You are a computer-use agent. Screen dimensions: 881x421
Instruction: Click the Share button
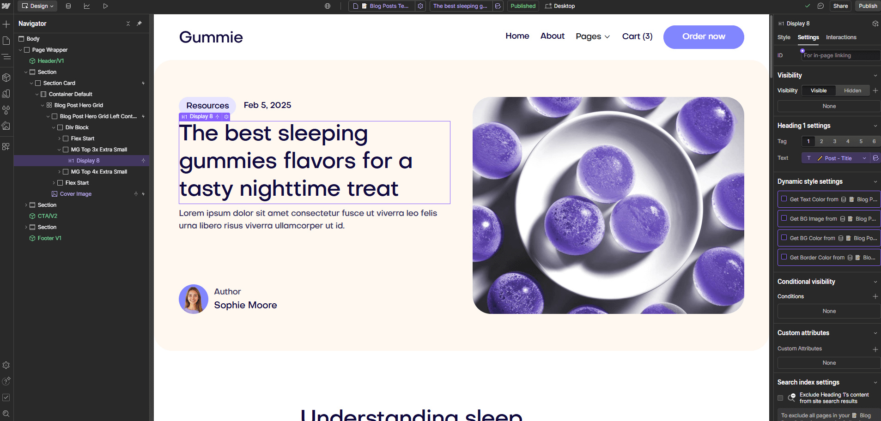pos(840,6)
